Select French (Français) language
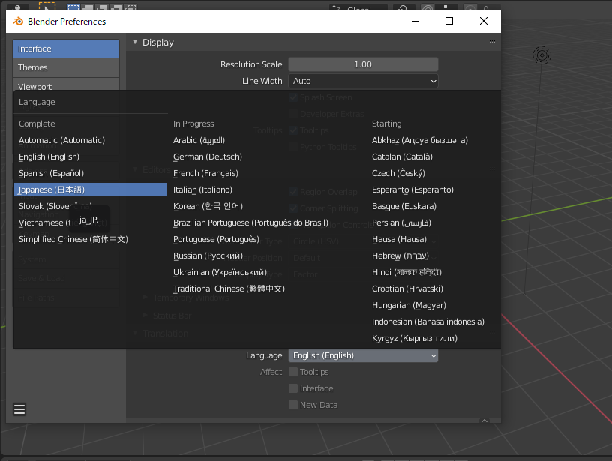 (x=205, y=173)
